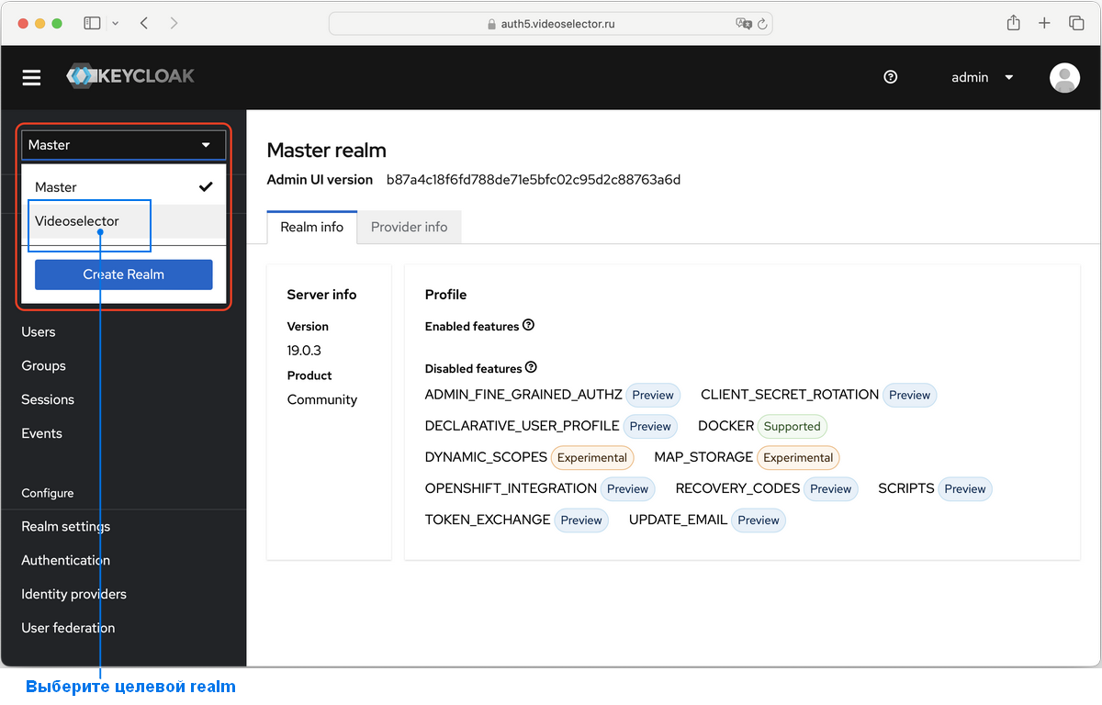Click the OPENSHIFT_INTEGRATION feature name
The height and width of the screenshot is (705, 1102).
click(512, 488)
